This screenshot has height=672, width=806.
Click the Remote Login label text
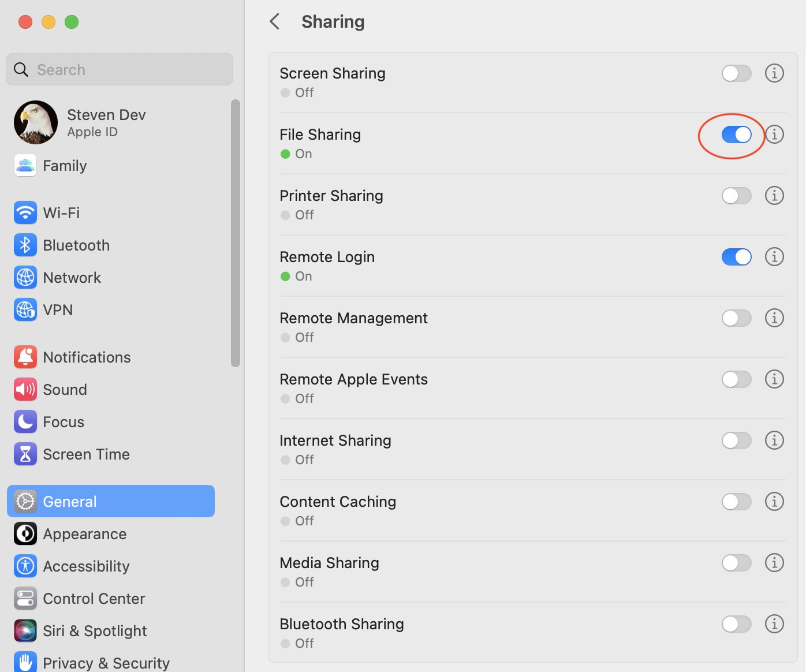(327, 257)
